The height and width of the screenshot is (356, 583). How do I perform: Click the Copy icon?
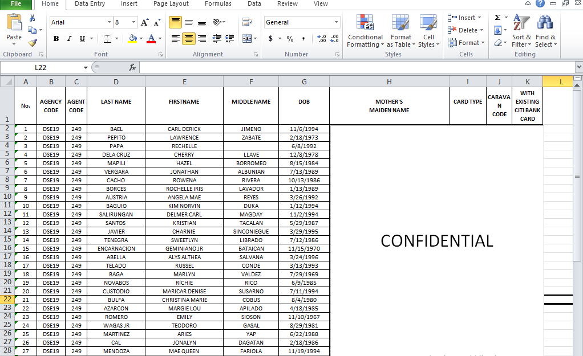tap(33, 30)
